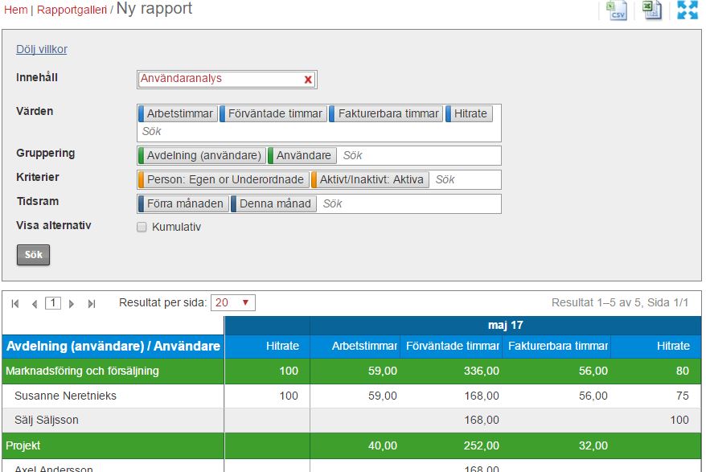This screenshot has width=706, height=472.
Task: Click 252,00 in Projekt row
Action: click(482, 446)
